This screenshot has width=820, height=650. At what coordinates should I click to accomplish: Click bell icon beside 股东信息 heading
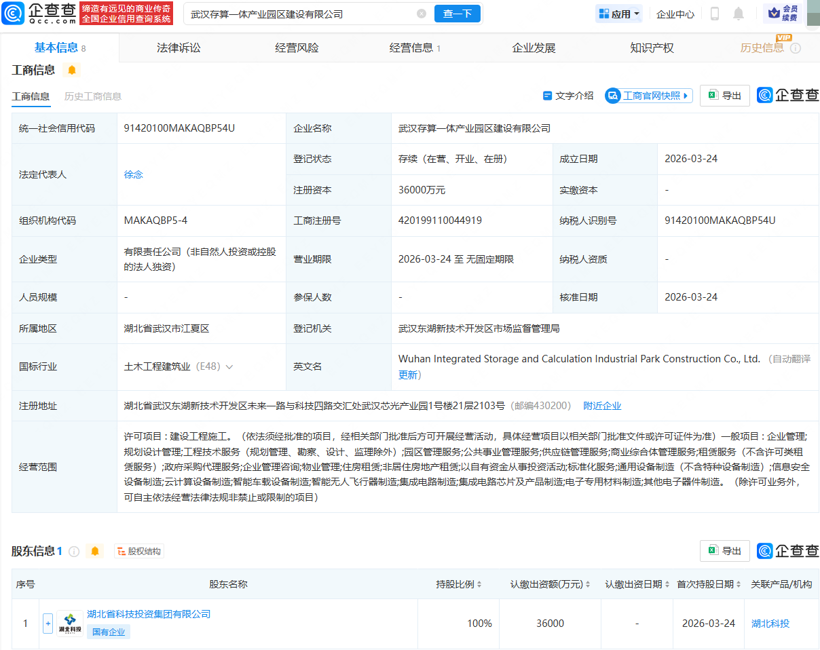click(x=95, y=552)
